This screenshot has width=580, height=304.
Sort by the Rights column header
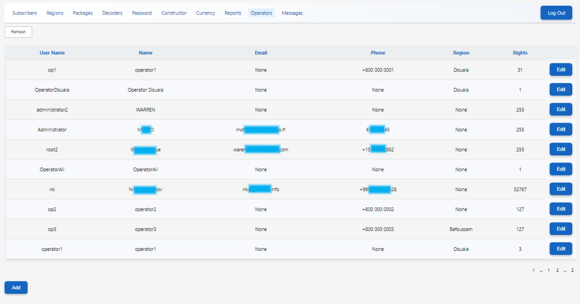click(520, 53)
